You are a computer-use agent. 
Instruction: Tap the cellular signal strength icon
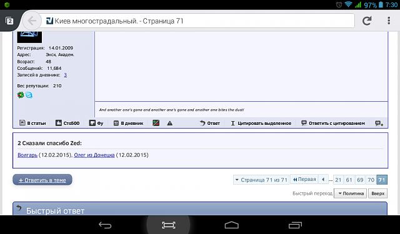tap(358, 4)
